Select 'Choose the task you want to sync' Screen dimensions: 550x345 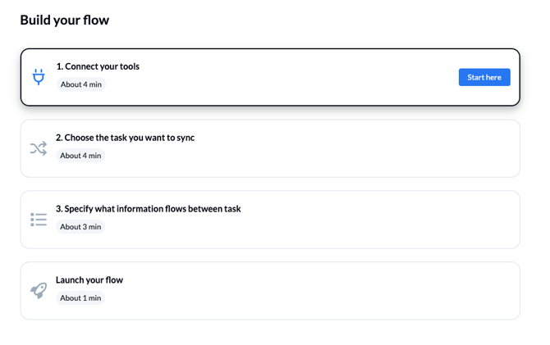[125, 138]
